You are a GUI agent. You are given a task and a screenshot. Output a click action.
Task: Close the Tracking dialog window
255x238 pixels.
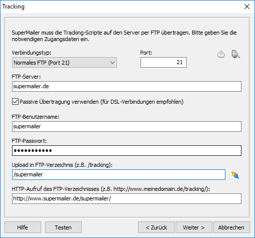point(247,7)
